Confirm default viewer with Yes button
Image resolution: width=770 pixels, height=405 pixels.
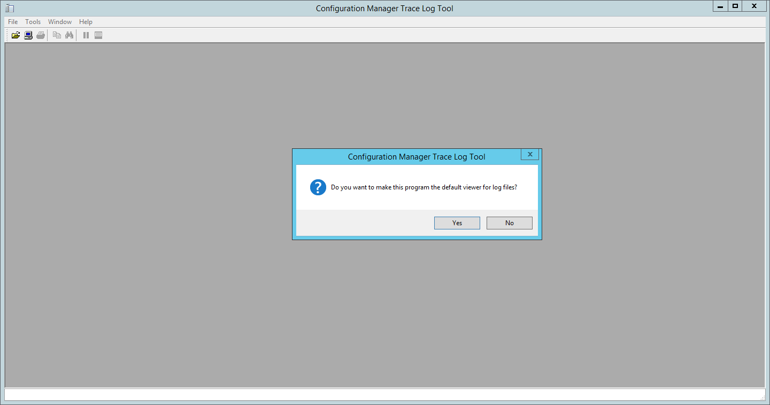(x=457, y=223)
